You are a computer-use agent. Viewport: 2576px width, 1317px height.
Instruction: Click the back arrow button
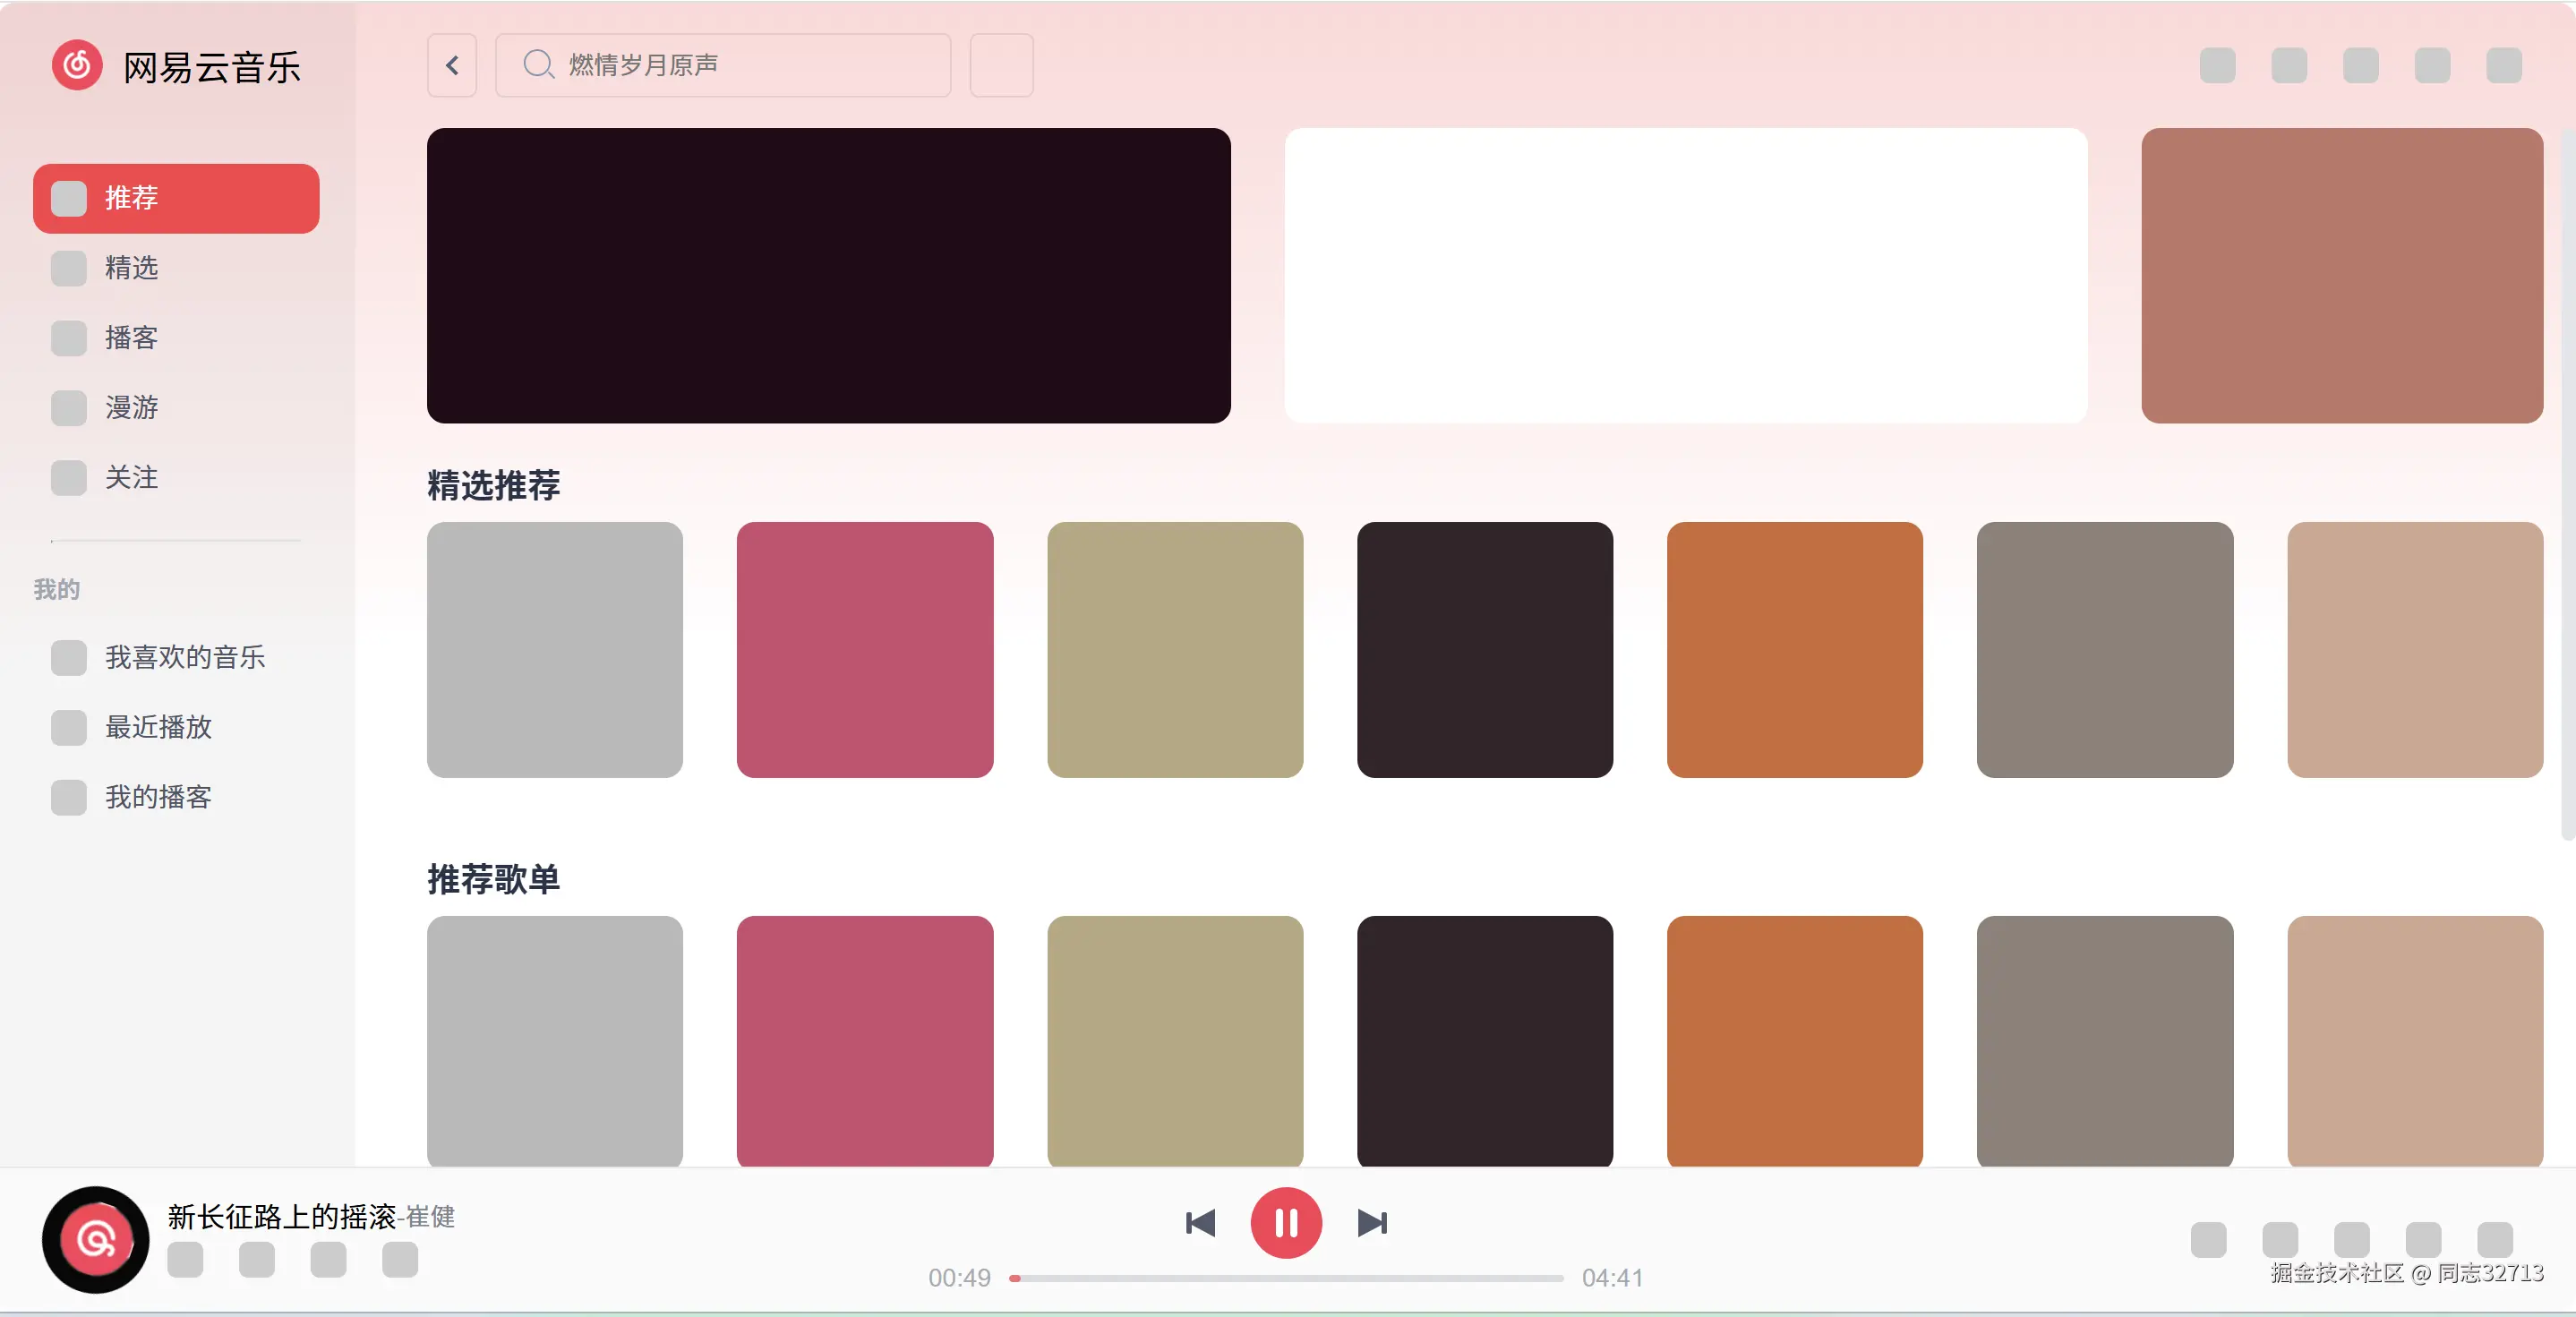tap(452, 66)
